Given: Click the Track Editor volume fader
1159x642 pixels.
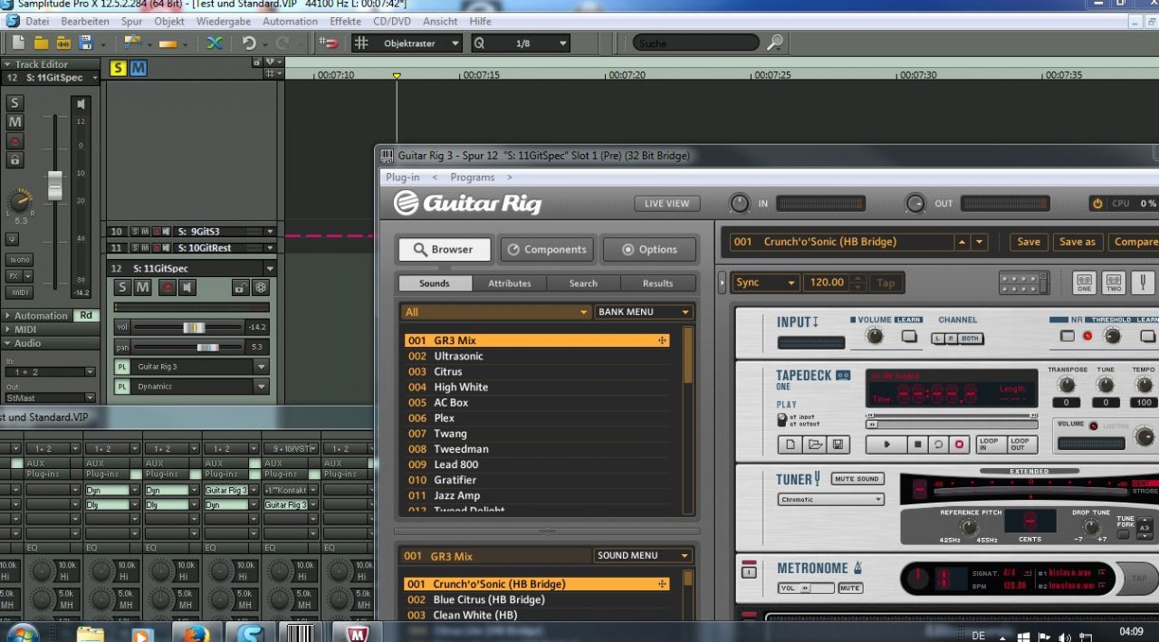Looking at the screenshot, I should [55, 184].
